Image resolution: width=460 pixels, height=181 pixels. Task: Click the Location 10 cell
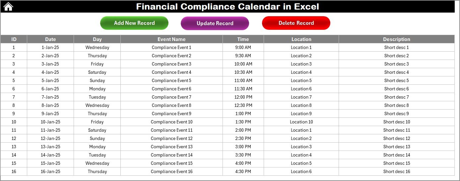301,122
